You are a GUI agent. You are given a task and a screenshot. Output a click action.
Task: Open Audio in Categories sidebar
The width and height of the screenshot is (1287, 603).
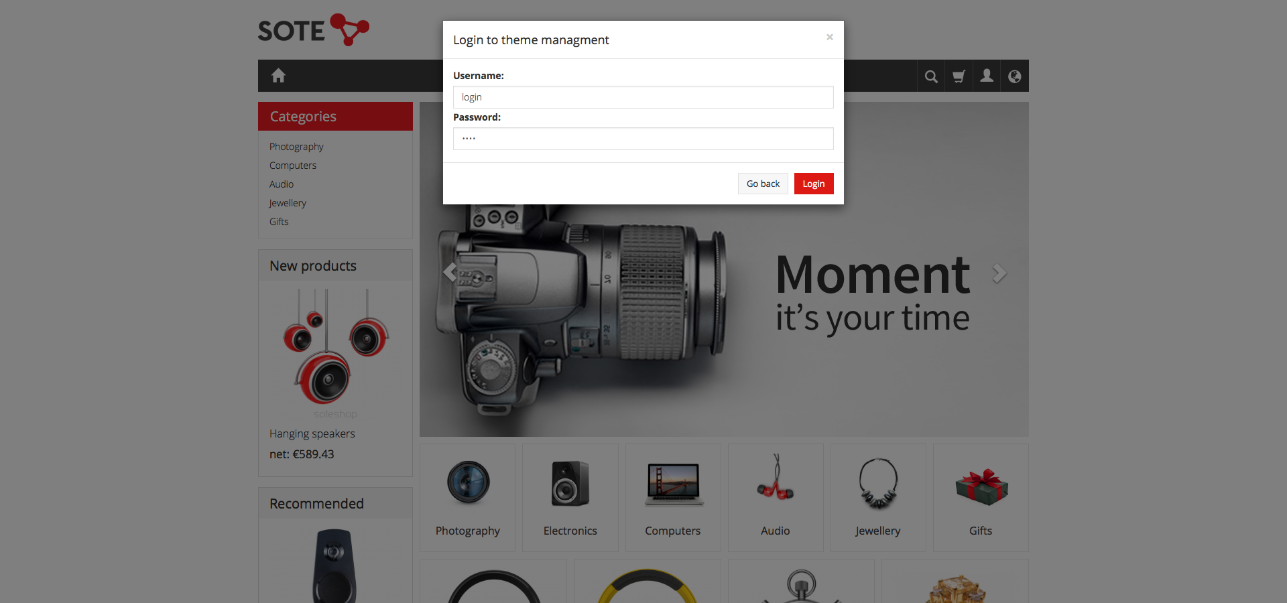click(282, 184)
